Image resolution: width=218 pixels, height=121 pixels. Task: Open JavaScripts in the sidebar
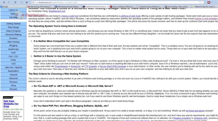(13, 49)
